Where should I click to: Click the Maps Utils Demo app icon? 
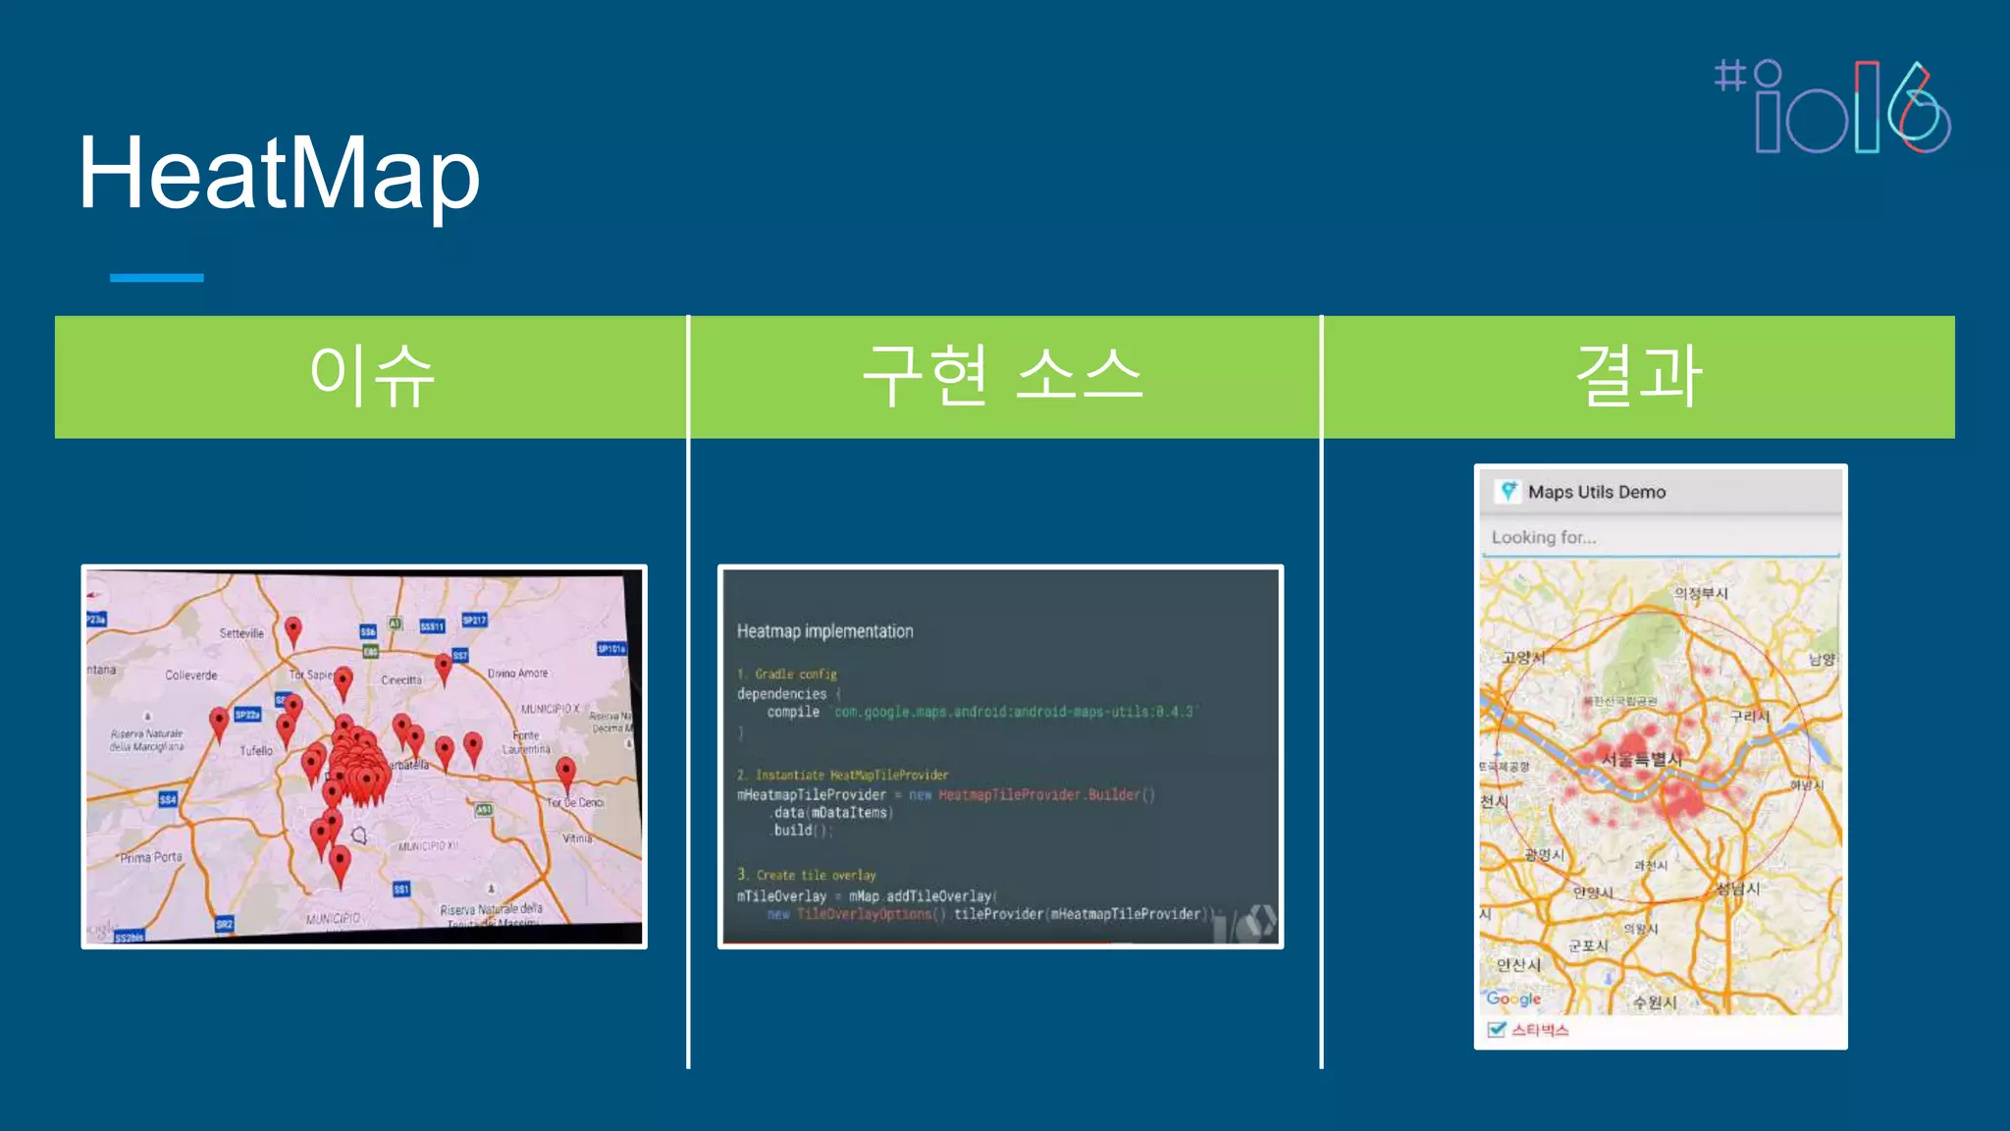[1508, 491]
